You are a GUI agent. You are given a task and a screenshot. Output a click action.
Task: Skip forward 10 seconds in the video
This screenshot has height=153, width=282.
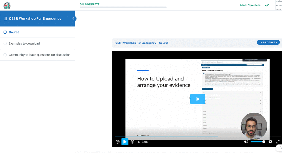(132, 142)
